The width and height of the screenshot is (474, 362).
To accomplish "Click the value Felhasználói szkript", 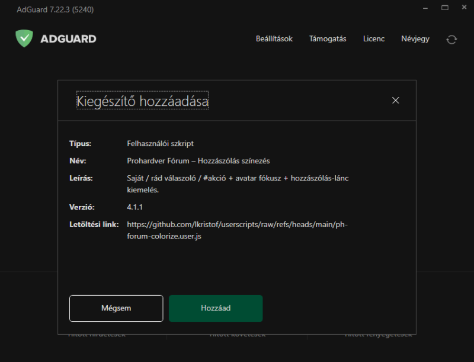I will click(x=160, y=144).
